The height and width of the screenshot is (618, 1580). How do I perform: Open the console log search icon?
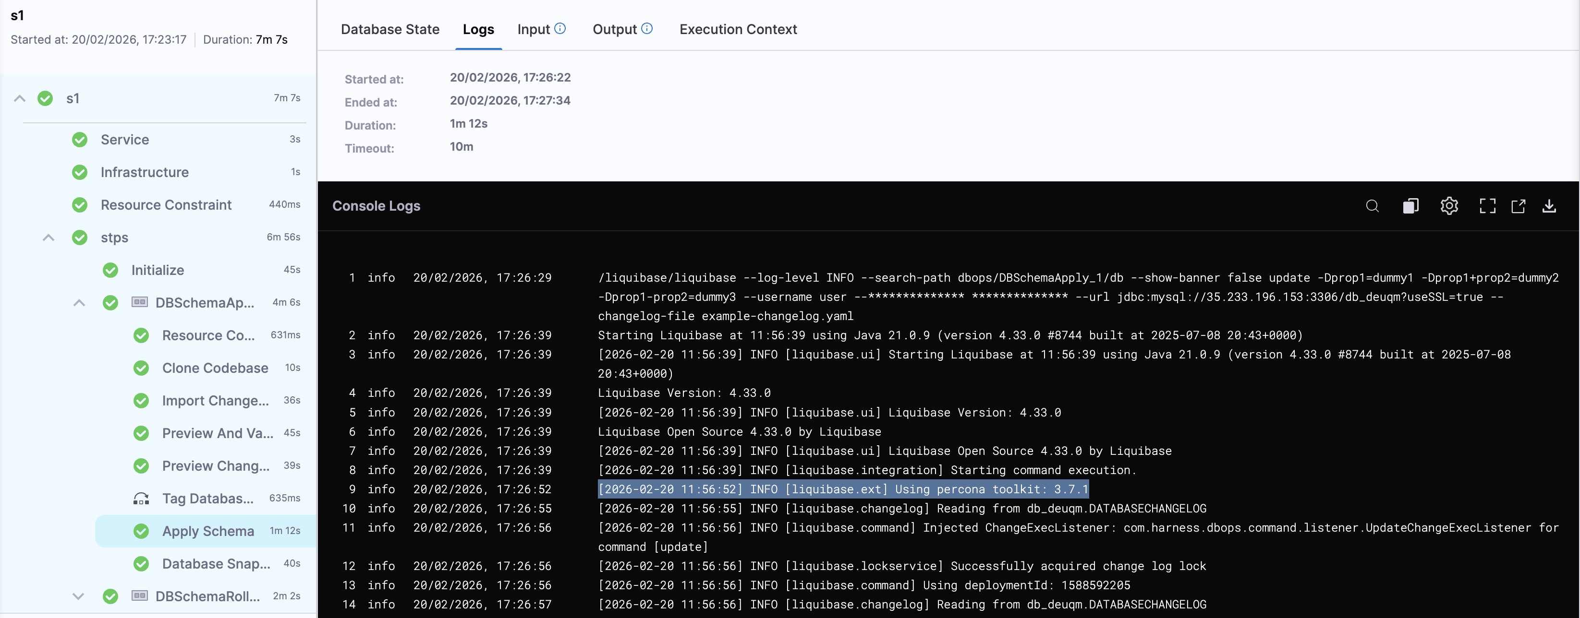1373,206
